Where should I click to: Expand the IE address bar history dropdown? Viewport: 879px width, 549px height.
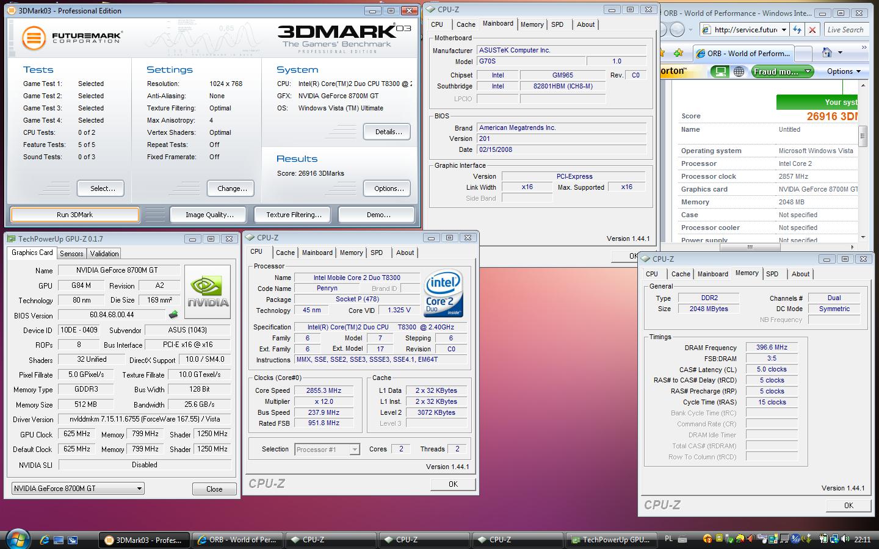pyautogui.click(x=784, y=29)
